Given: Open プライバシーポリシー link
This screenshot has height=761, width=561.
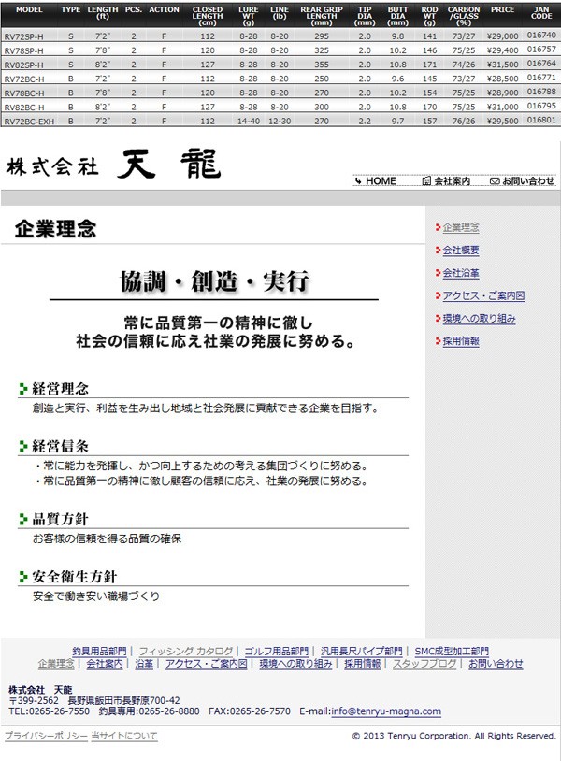Looking at the screenshot, I should tap(46, 737).
